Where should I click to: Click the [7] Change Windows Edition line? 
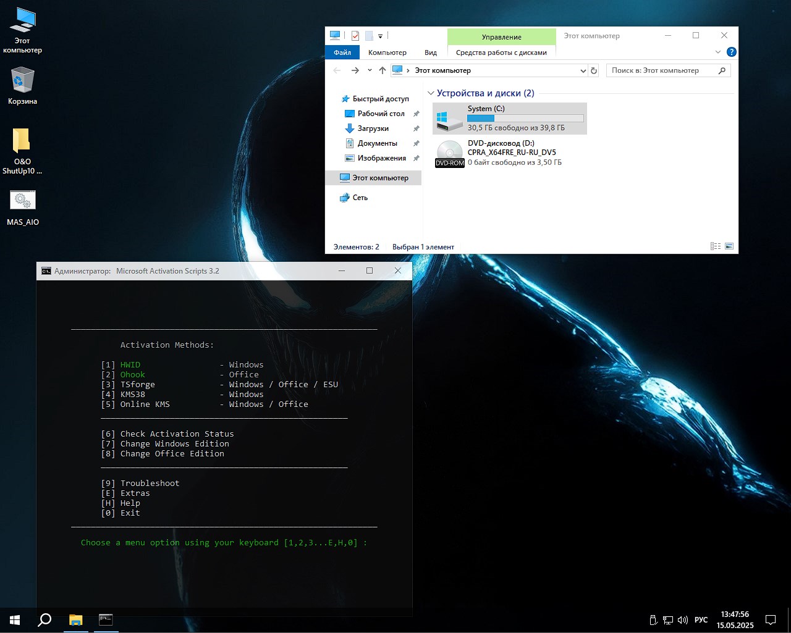point(165,444)
